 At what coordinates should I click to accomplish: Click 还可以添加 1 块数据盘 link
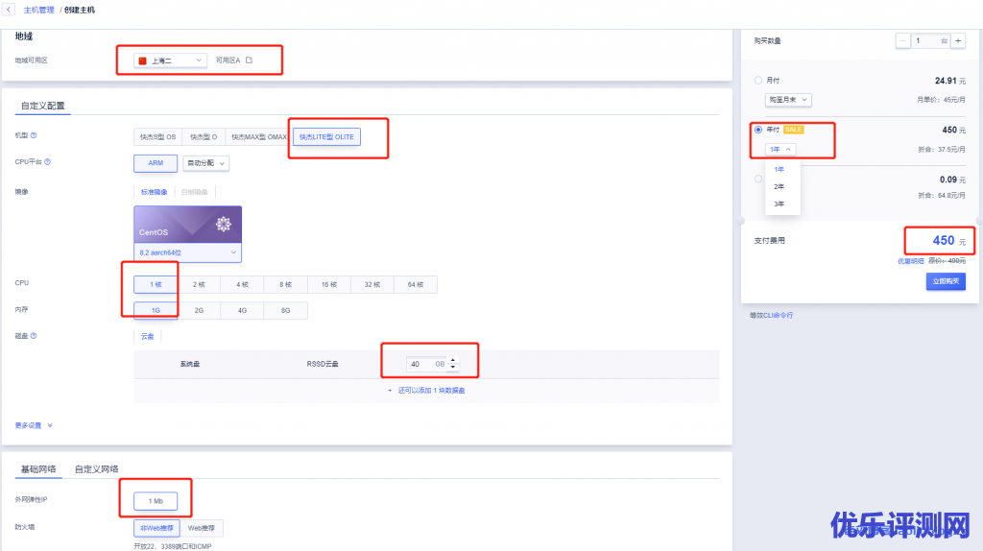pos(426,391)
